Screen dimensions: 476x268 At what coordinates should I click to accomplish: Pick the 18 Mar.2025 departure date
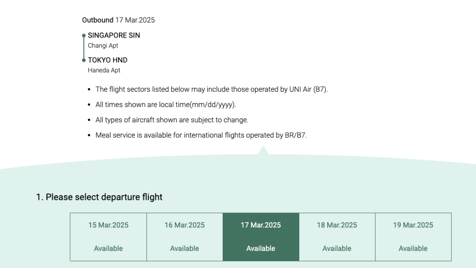click(337, 237)
